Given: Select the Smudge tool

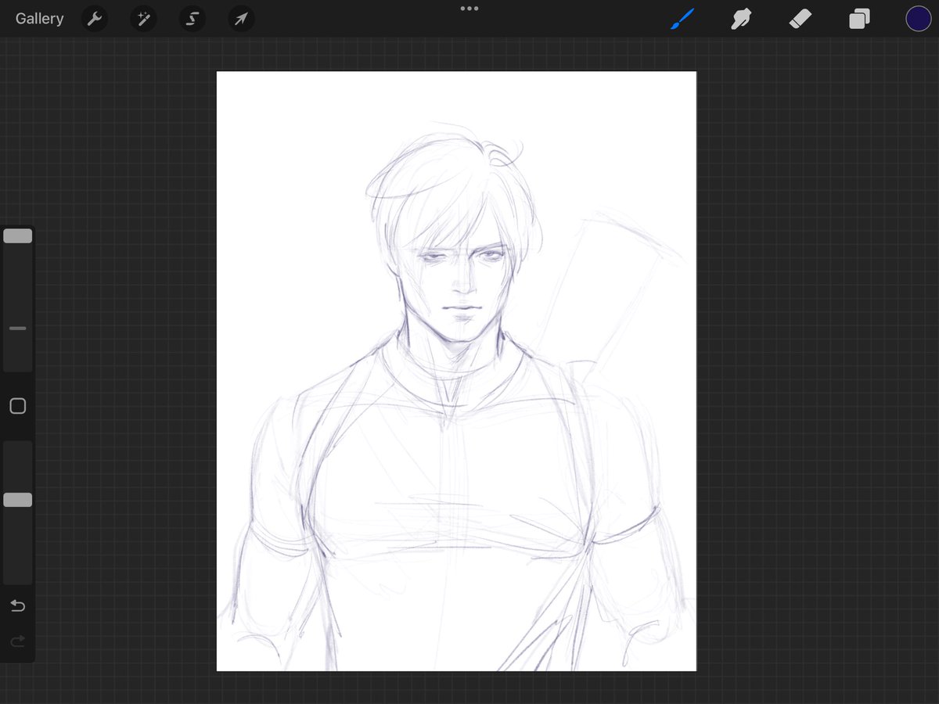Looking at the screenshot, I should [740, 19].
